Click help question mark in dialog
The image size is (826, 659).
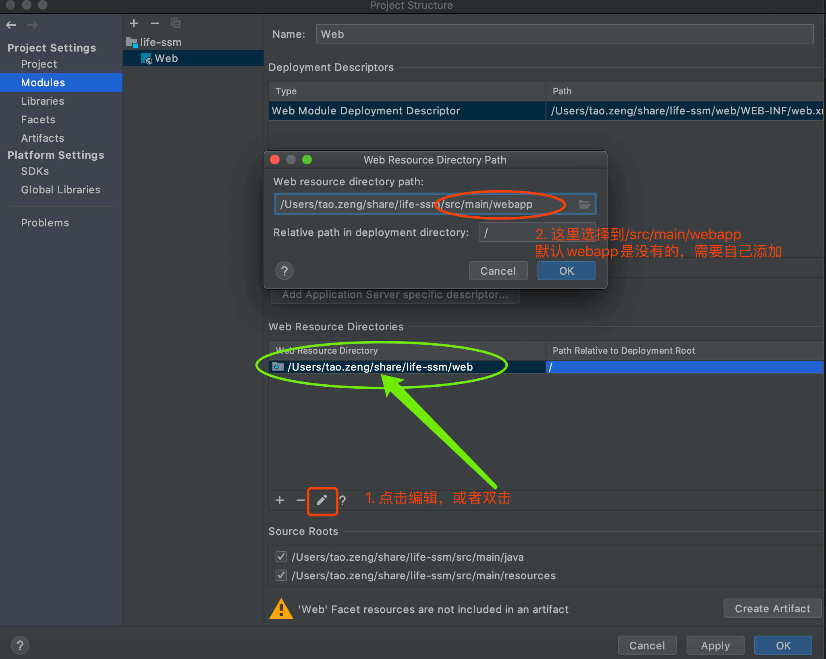click(x=284, y=271)
